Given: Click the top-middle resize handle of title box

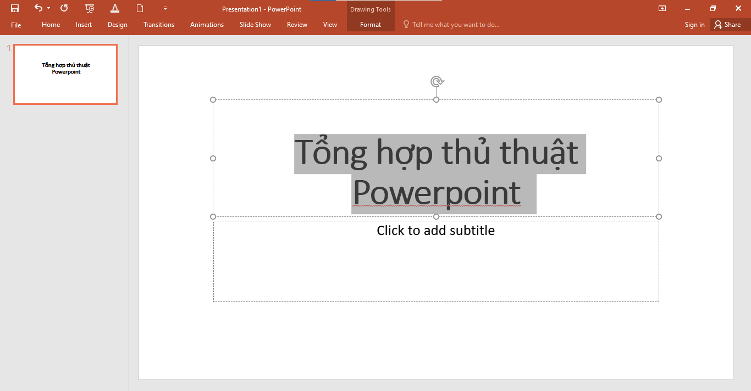Looking at the screenshot, I should point(436,100).
